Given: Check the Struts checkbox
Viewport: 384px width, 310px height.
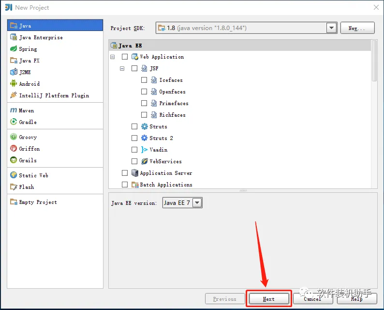Looking at the screenshot, I should (x=134, y=126).
